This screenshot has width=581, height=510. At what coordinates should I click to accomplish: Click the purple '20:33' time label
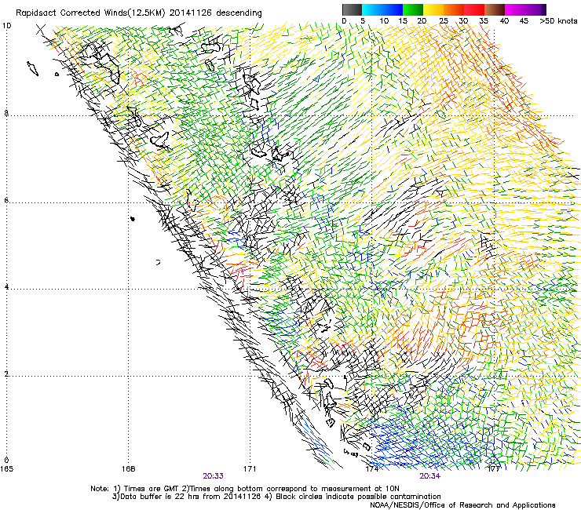pos(213,476)
